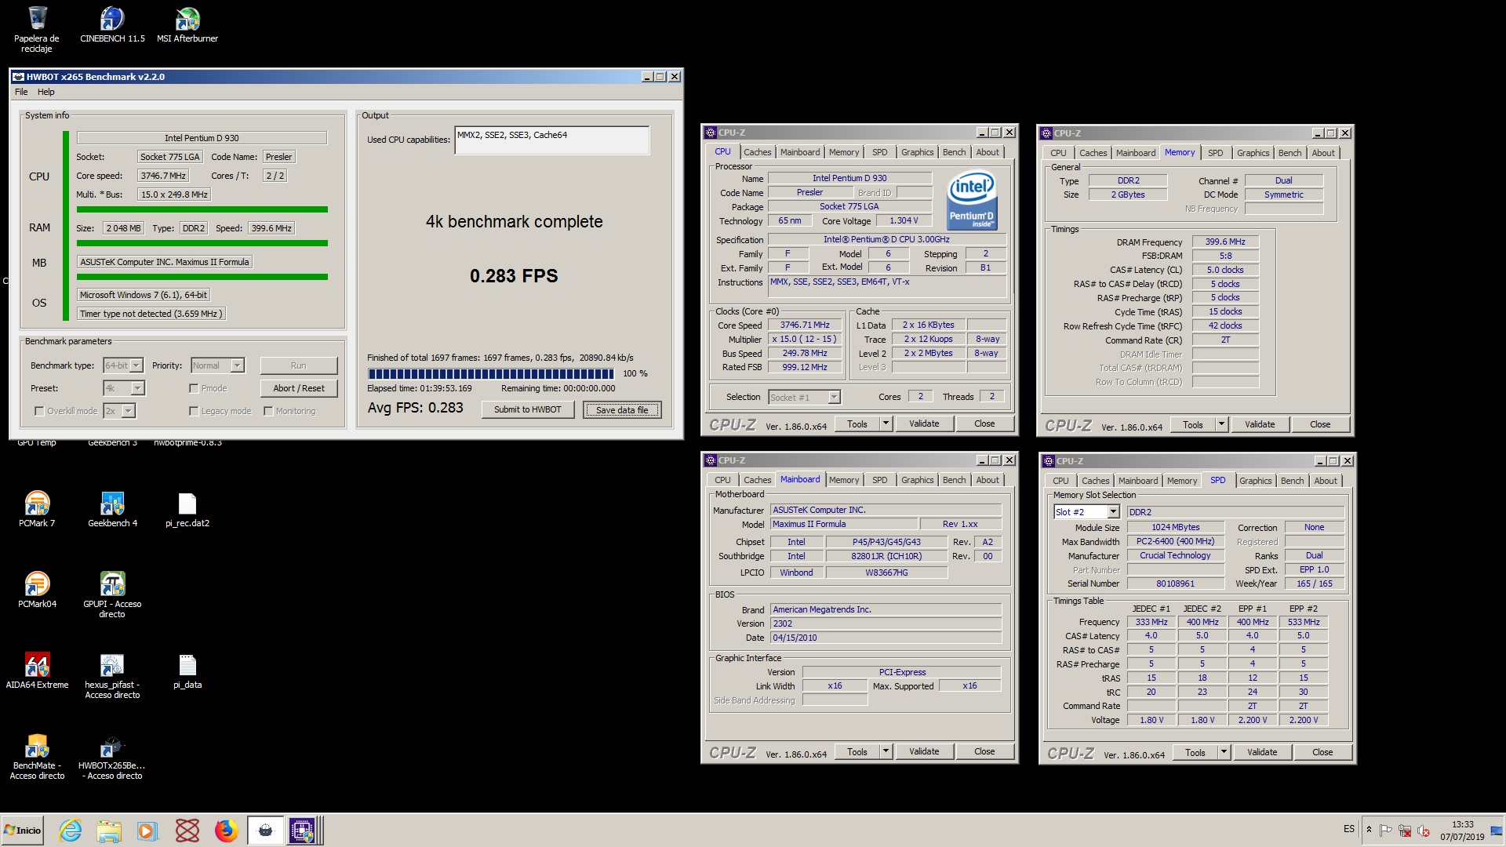The image size is (1506, 847).
Task: Launch hexus_pifast shortcut
Action: (x=112, y=675)
